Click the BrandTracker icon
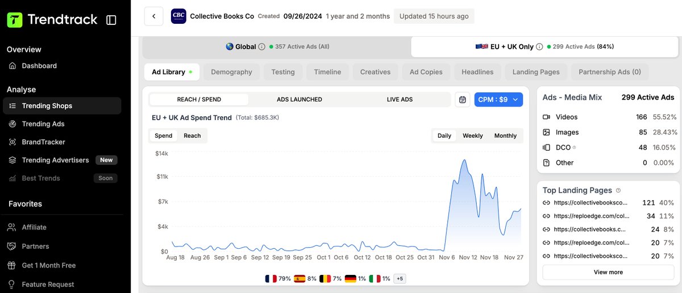Viewport: 682px width, 293px height. point(12,142)
